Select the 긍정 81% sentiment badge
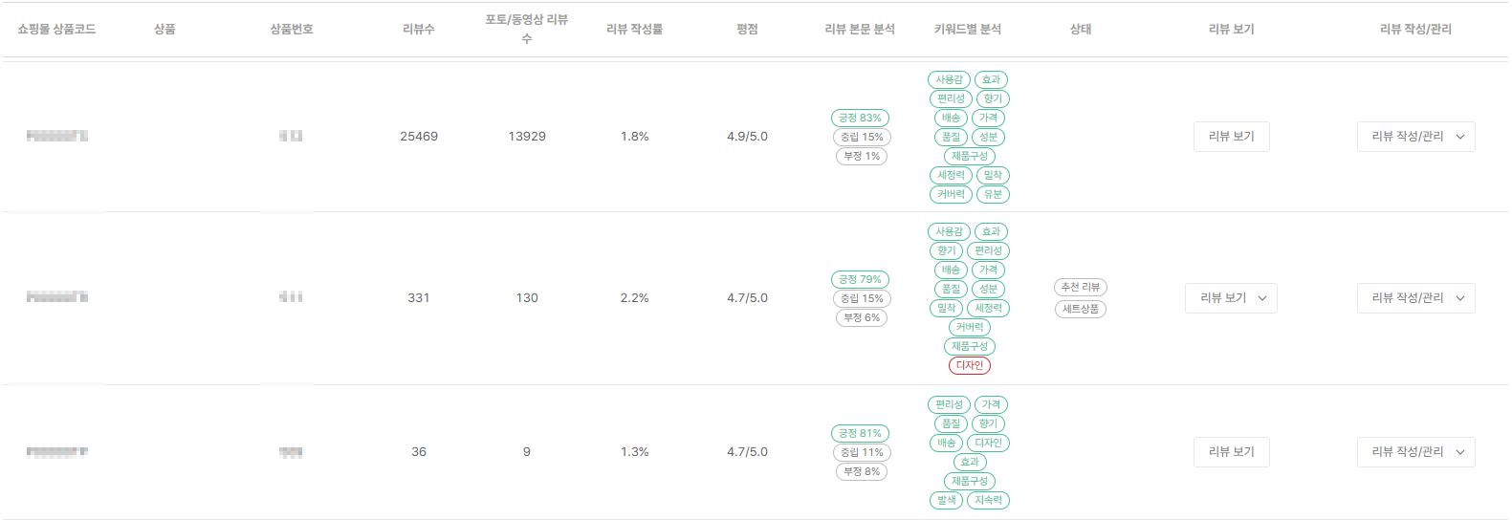Screen dimensions: 1512x520 (860, 433)
